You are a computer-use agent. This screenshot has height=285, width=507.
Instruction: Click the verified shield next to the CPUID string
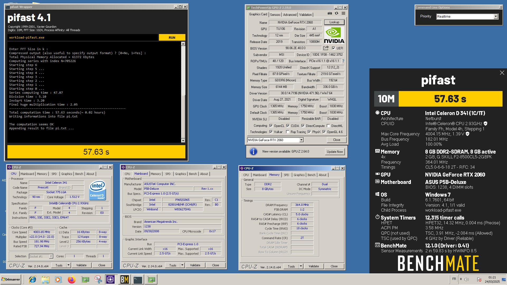pos(485,123)
